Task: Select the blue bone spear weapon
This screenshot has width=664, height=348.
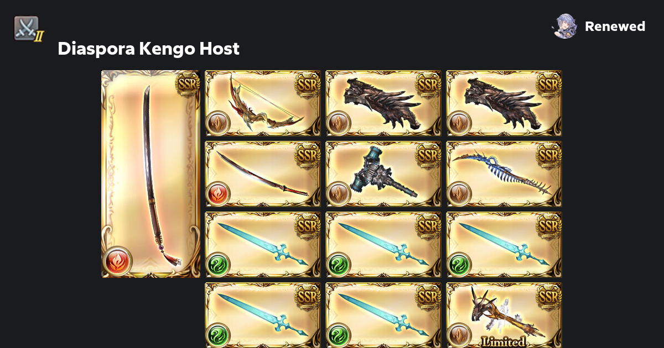Action: pos(504,174)
